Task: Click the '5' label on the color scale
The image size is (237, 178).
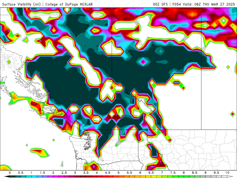Action: point(118,173)
